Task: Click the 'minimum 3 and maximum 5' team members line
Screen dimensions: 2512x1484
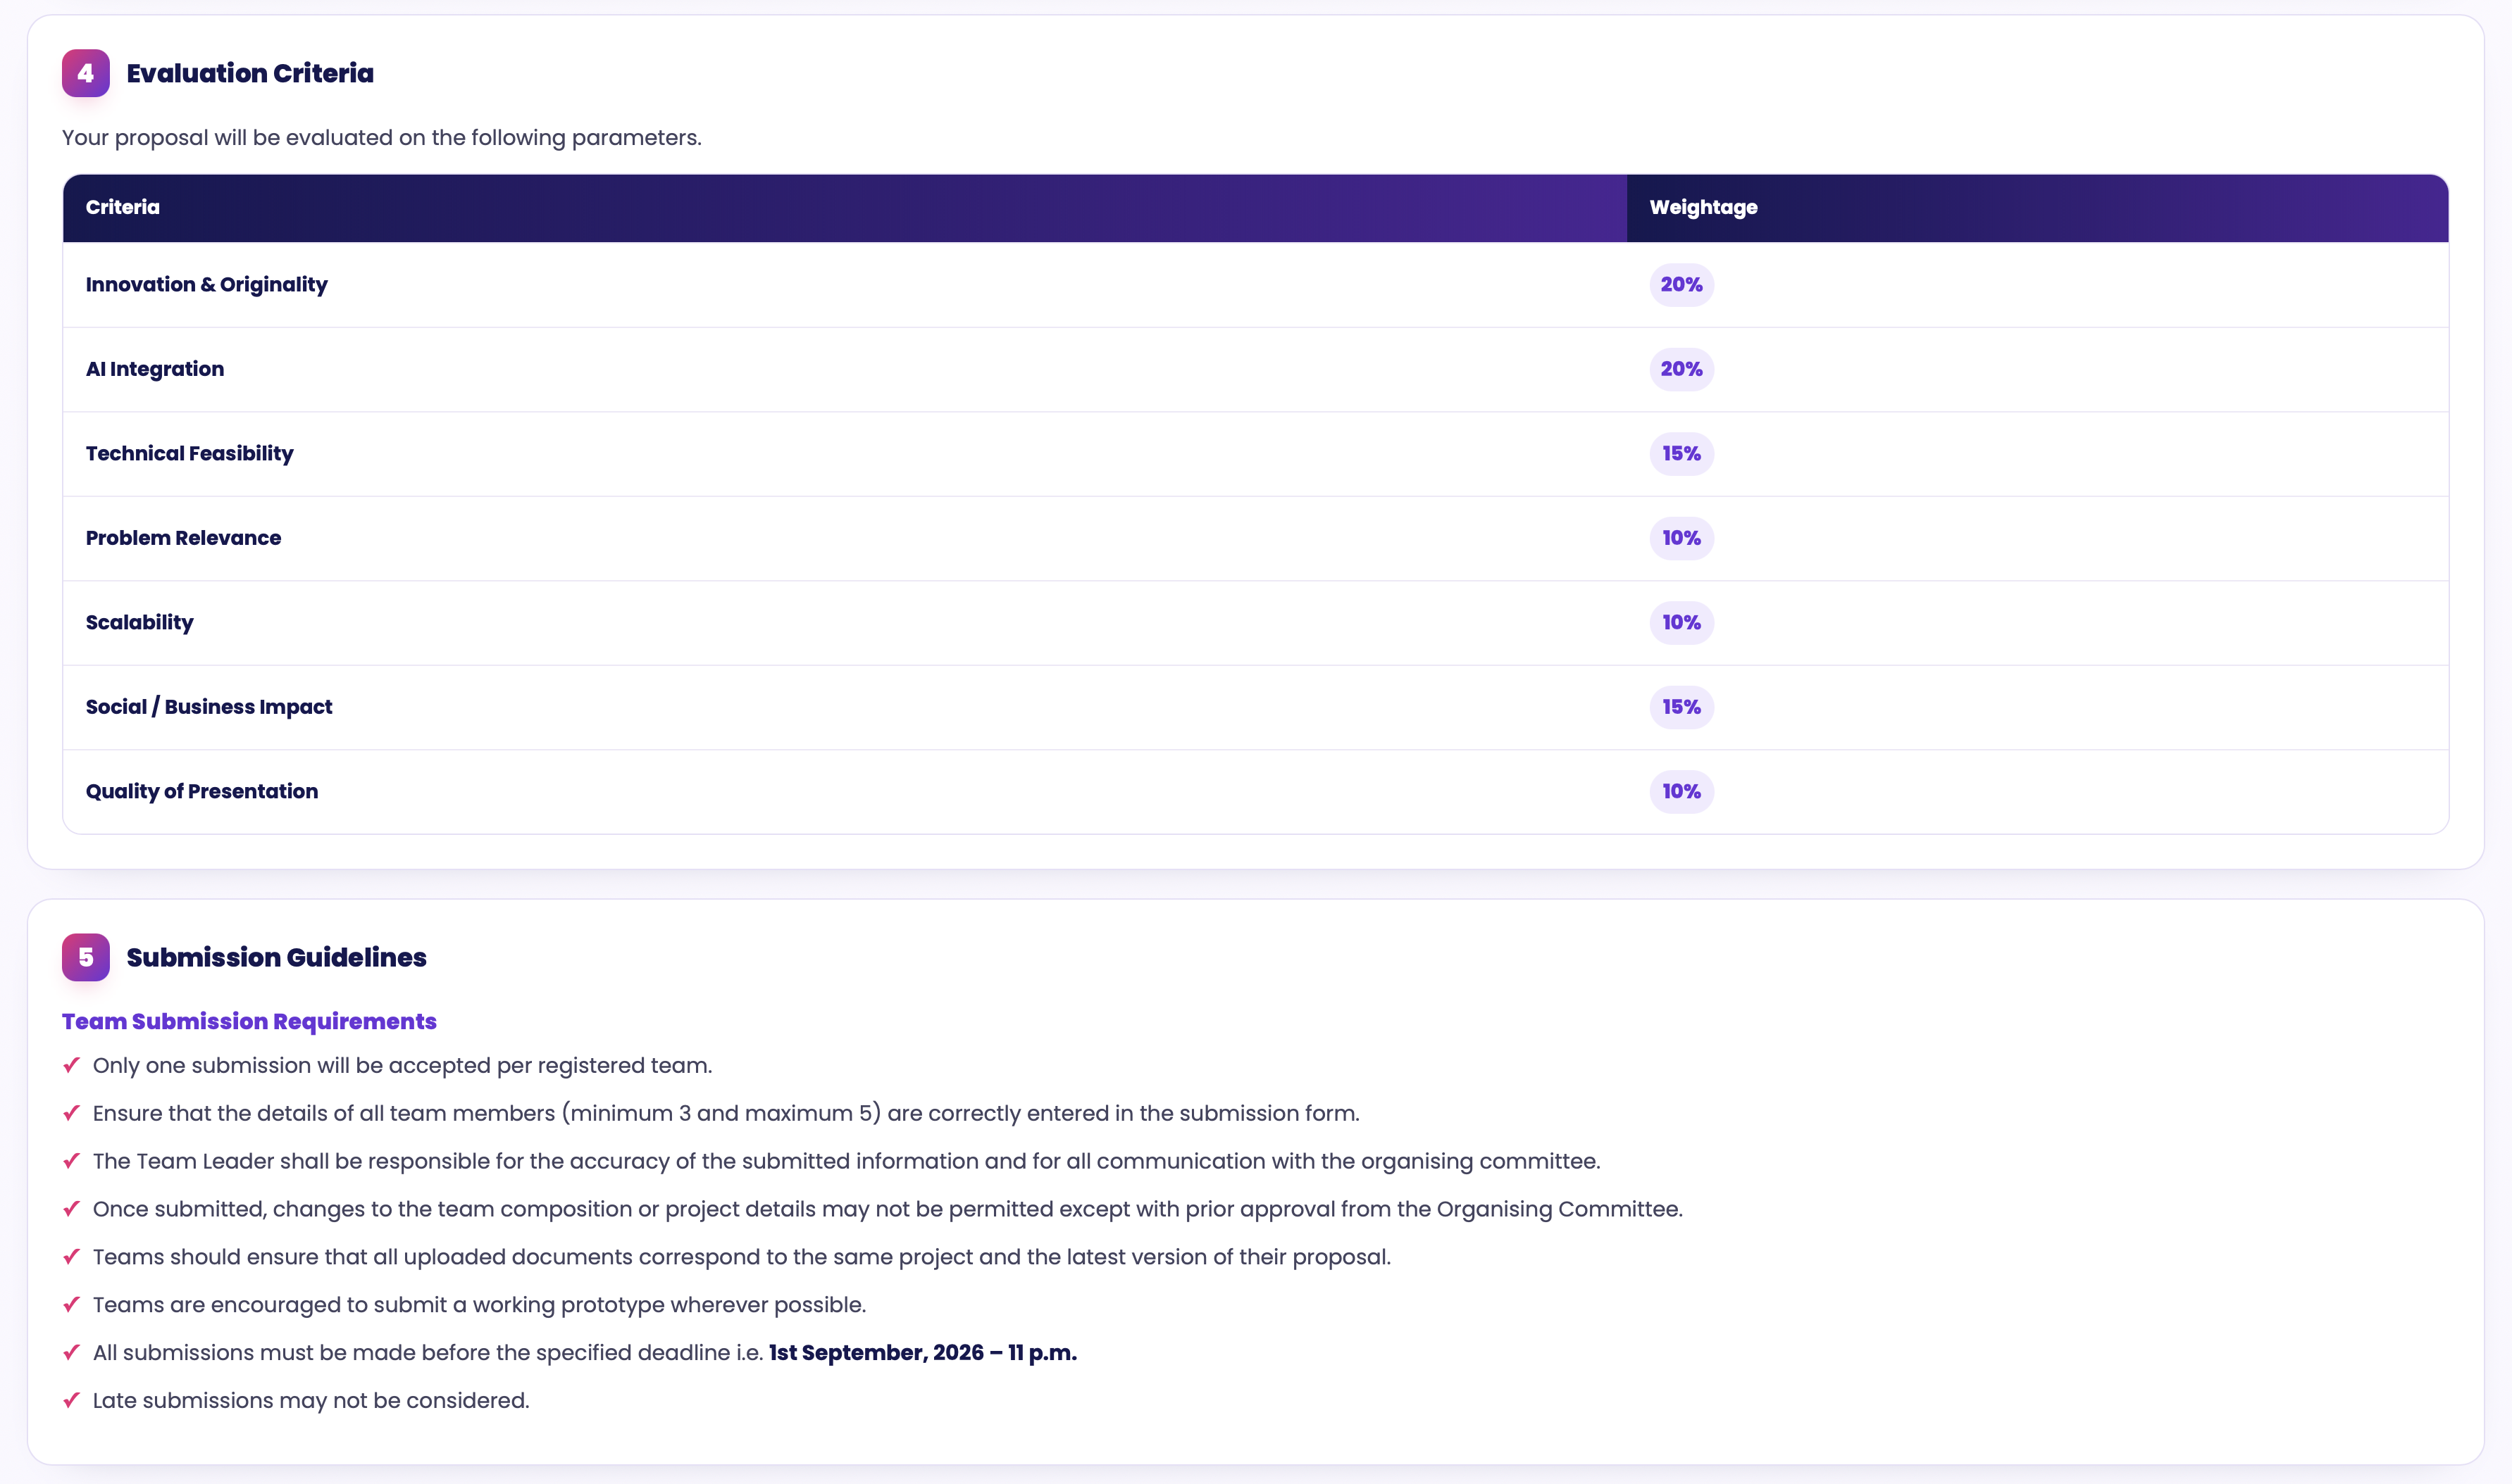Action: (x=726, y=1113)
